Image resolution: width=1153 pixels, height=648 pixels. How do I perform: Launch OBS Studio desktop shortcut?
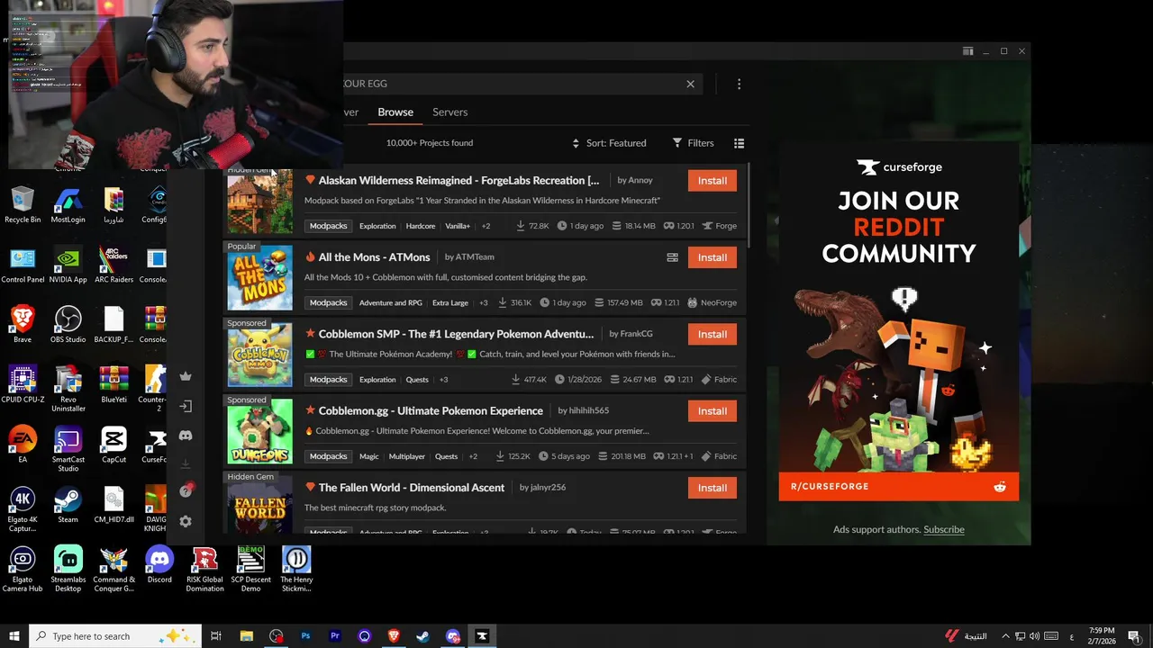tap(68, 325)
